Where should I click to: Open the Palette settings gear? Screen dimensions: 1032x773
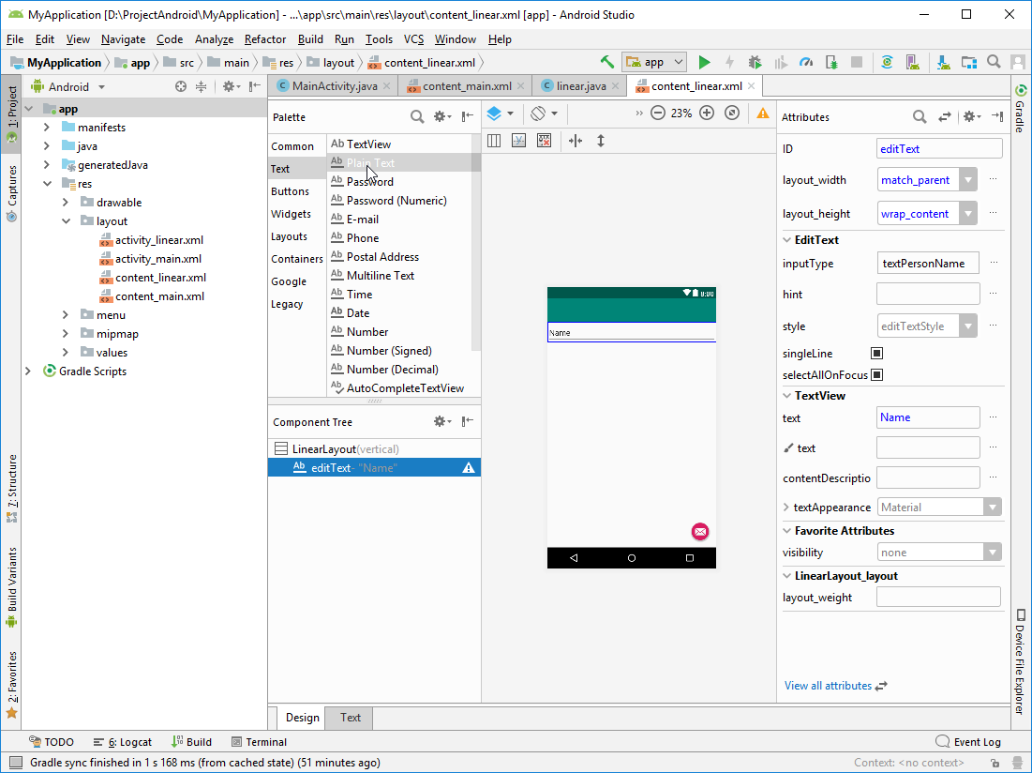[442, 116]
